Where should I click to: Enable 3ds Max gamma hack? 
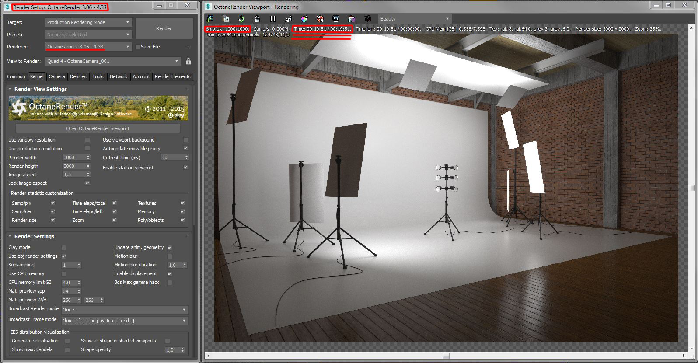tap(170, 282)
